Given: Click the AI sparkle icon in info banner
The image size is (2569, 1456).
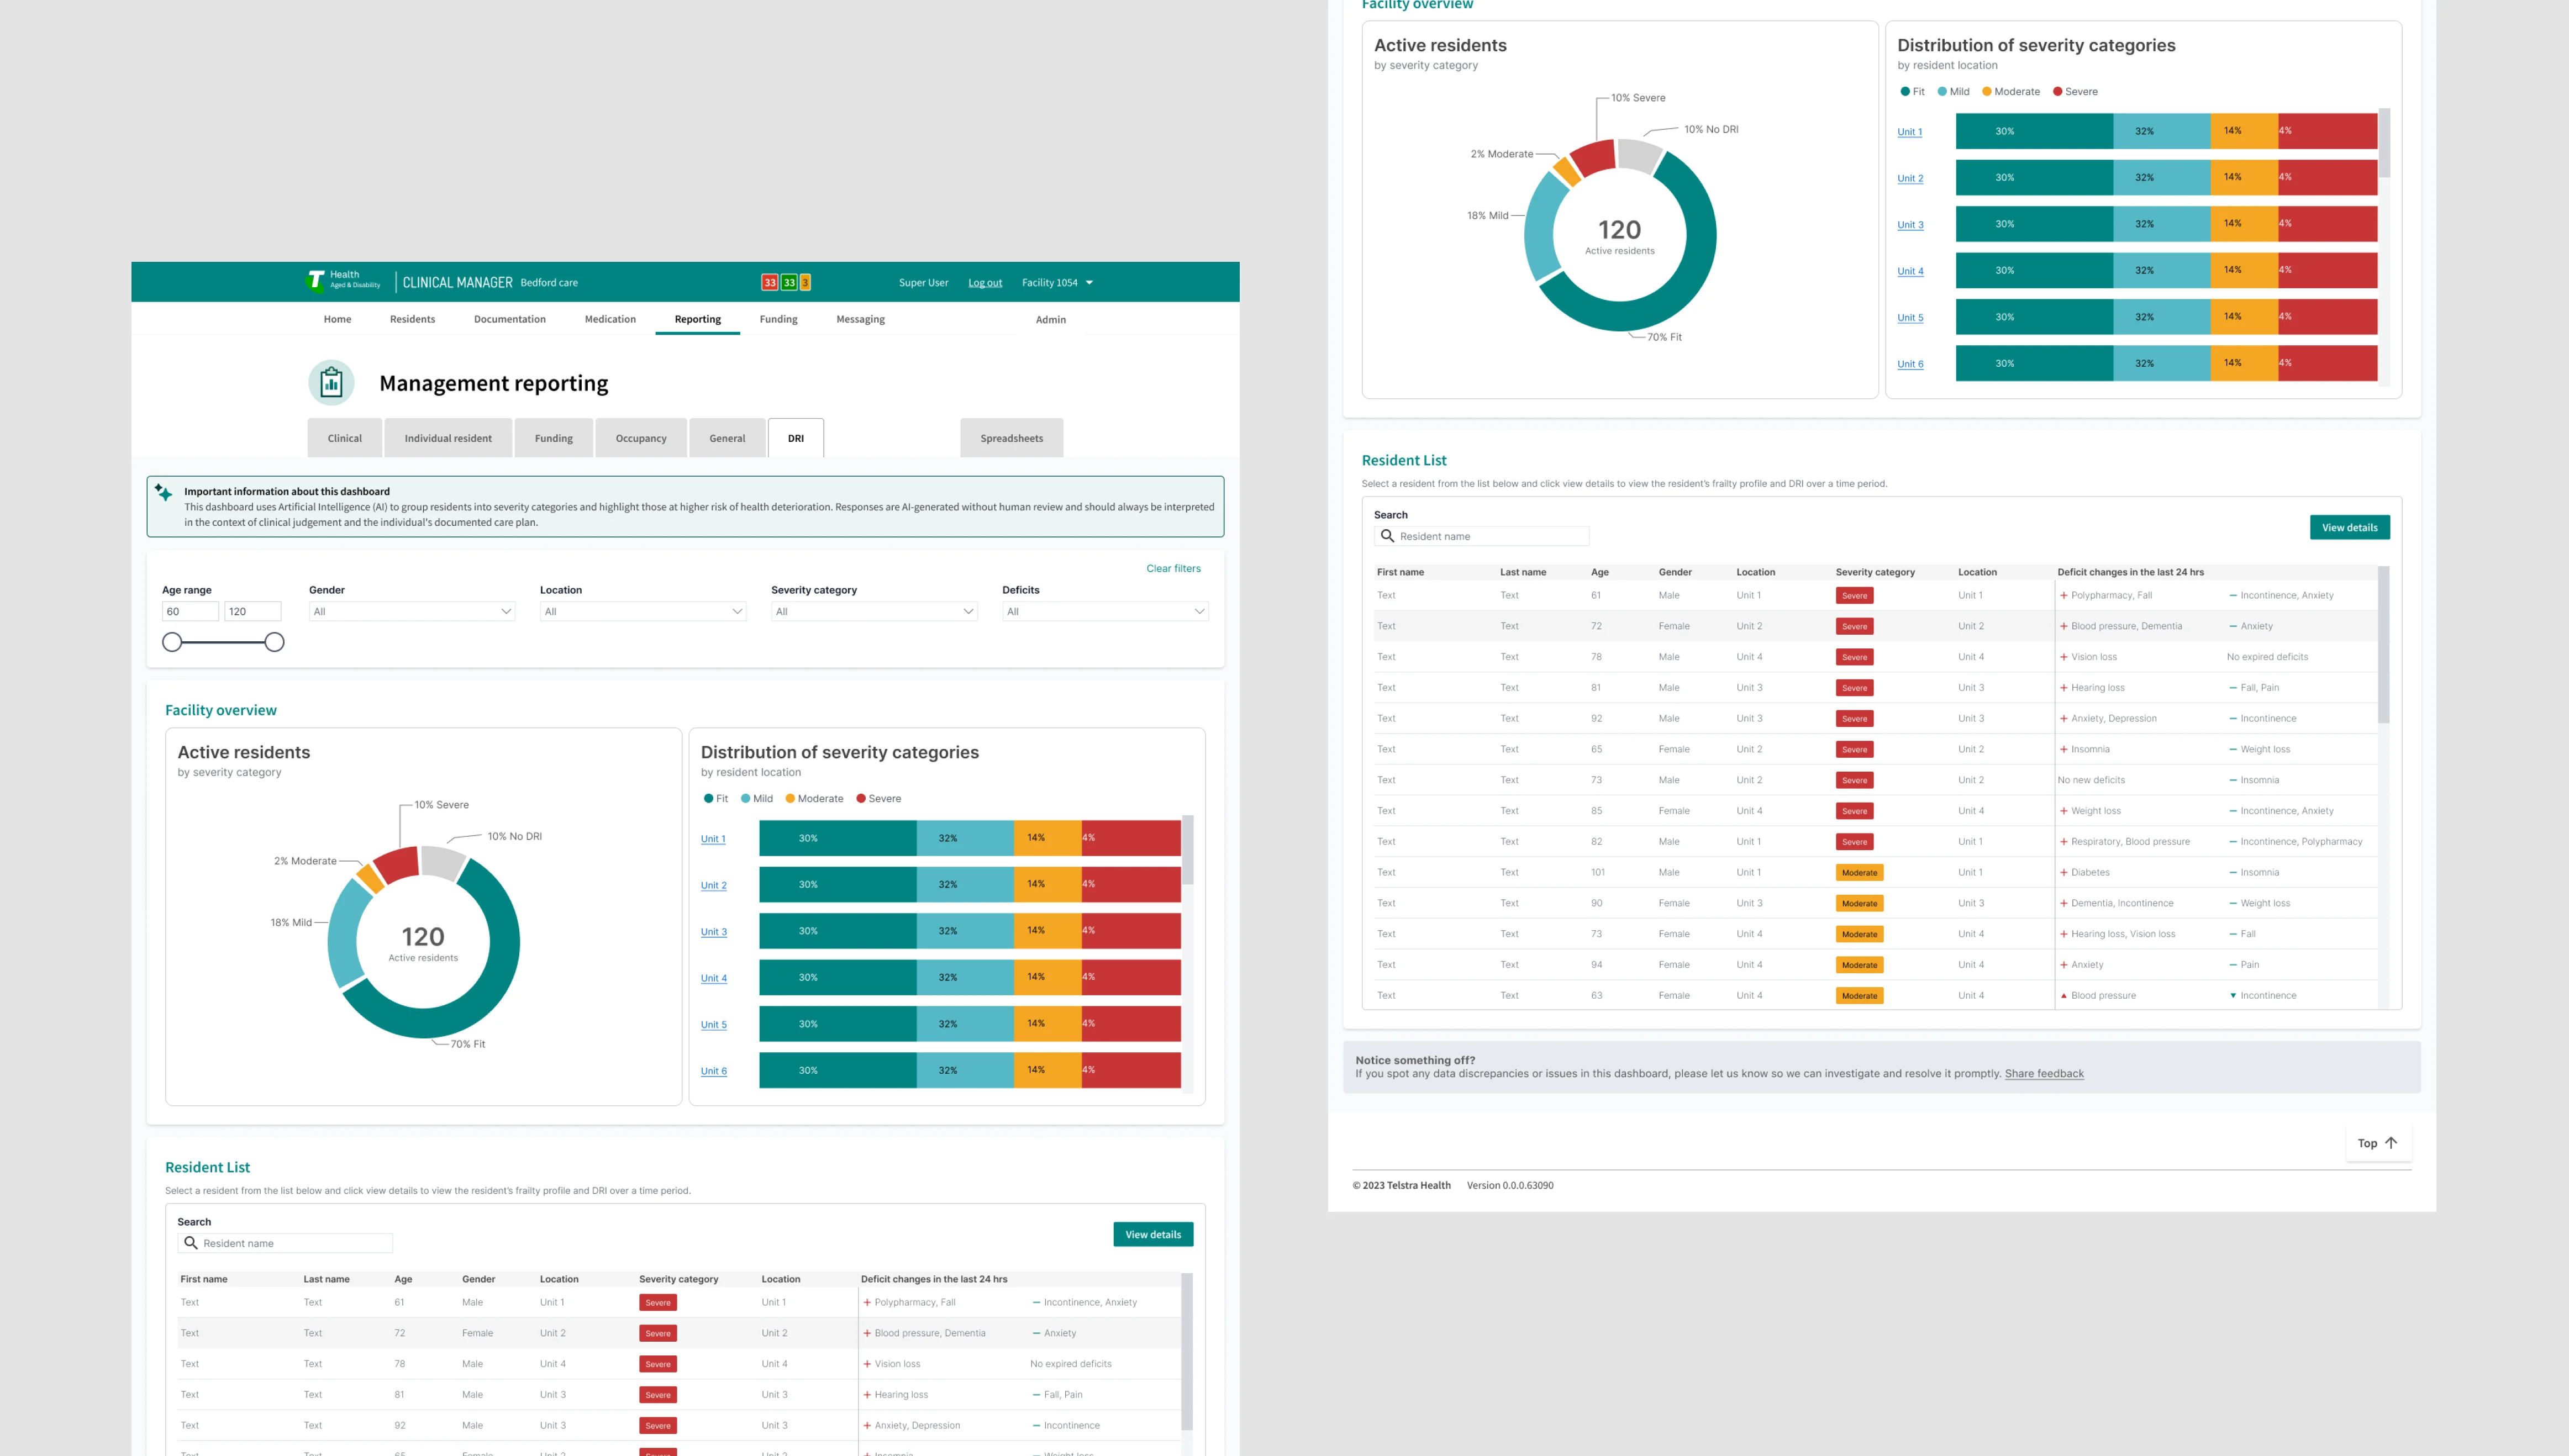Looking at the screenshot, I should pos(164,492).
